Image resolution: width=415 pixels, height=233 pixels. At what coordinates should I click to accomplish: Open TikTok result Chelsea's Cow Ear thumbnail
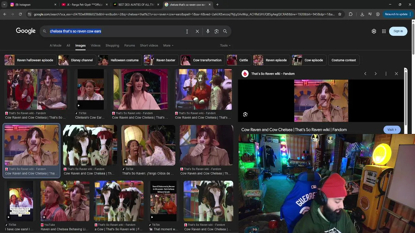[90, 89]
